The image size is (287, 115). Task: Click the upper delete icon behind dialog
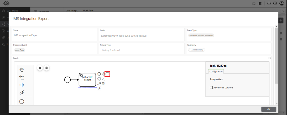coord(281,33)
